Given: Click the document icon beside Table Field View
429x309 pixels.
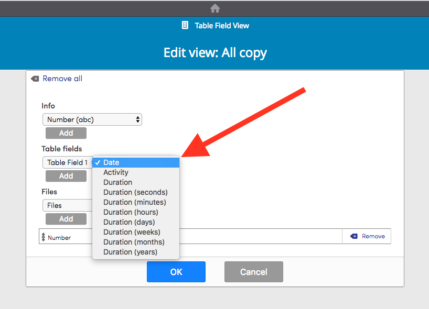Looking at the screenshot, I should 185,25.
